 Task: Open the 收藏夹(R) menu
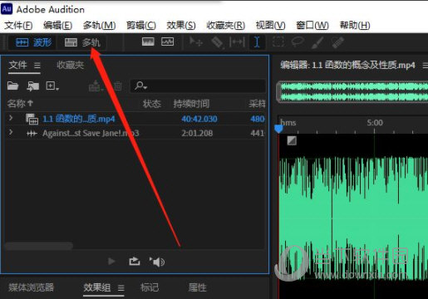click(x=226, y=25)
